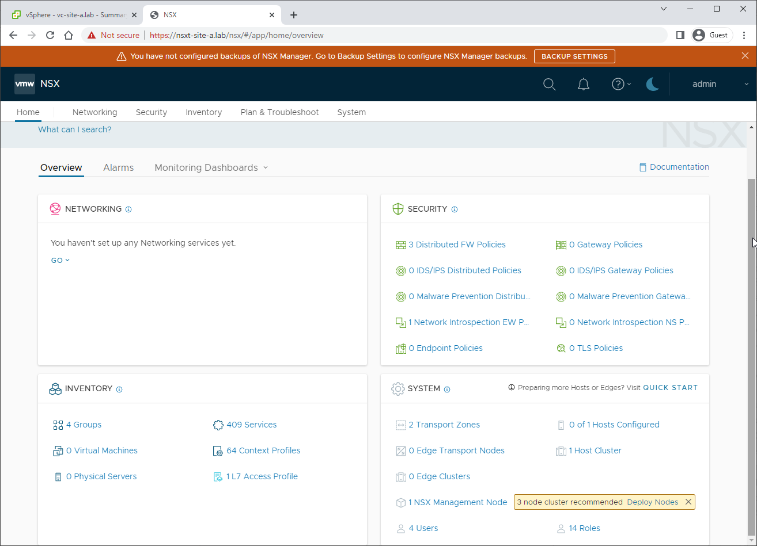This screenshot has width=757, height=546.
Task: Open the Security menu
Action: point(152,112)
